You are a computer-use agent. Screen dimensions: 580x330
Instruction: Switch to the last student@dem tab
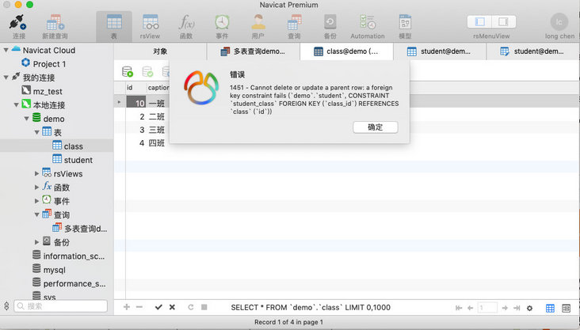pyautogui.click(x=533, y=51)
